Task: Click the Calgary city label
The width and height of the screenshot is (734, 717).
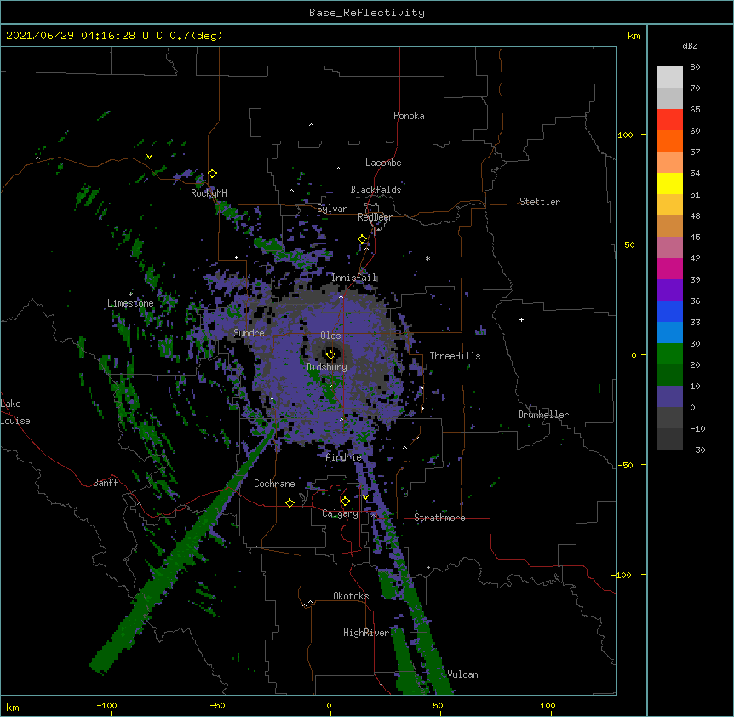Action: pos(340,513)
